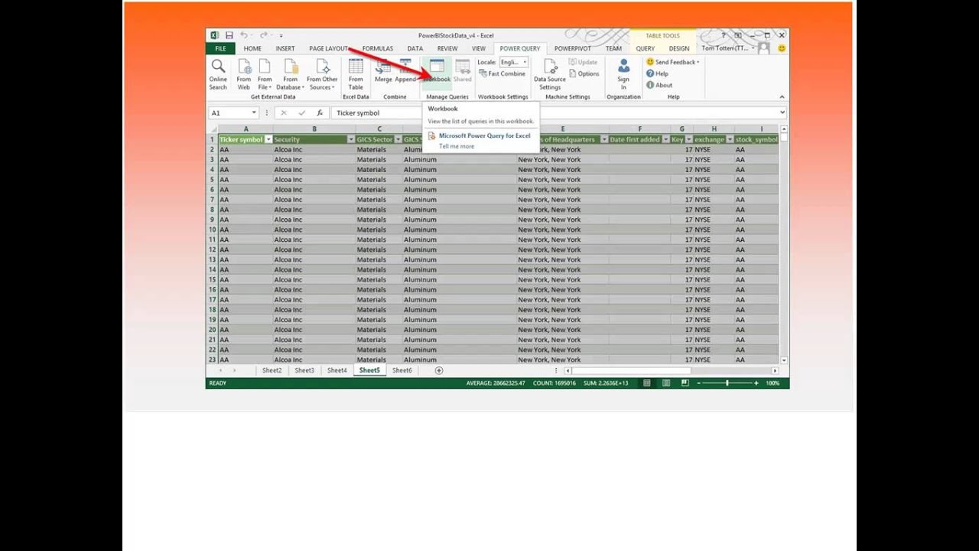Click the Options button
Screen dimensions: 979x551
(x=584, y=74)
